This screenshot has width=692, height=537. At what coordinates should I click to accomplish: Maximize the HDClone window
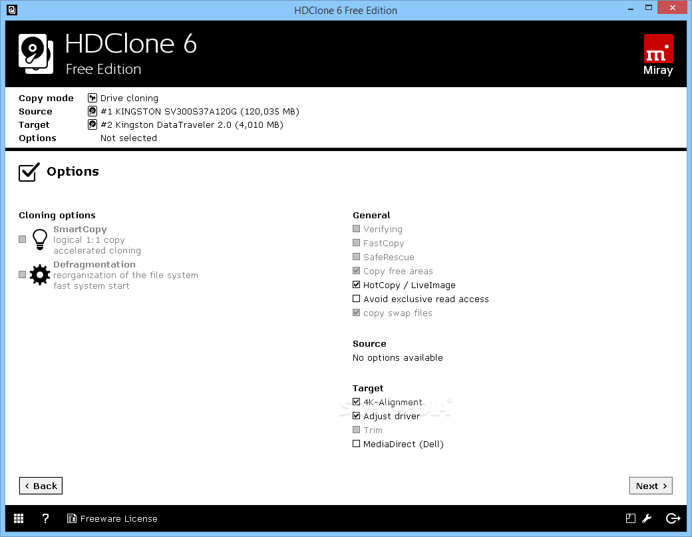tap(648, 8)
